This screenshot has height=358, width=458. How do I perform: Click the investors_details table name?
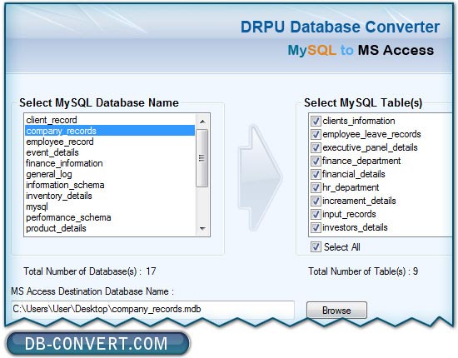coord(355,227)
